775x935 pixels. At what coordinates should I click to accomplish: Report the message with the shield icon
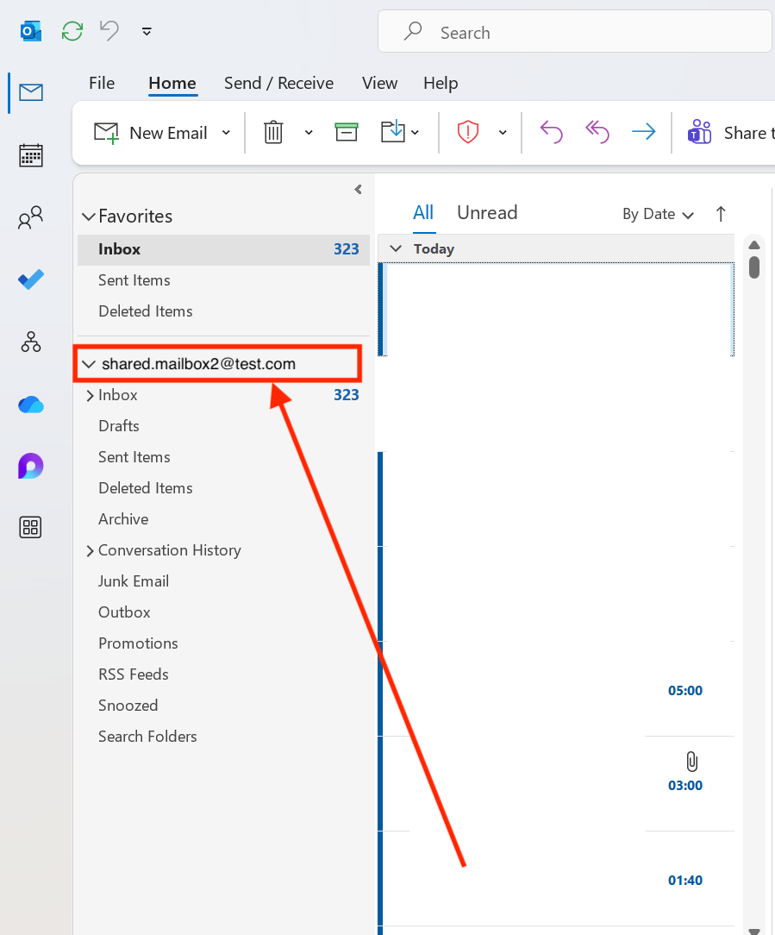point(467,132)
